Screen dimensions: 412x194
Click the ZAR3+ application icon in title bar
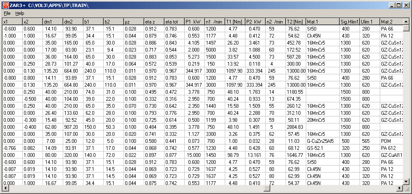pos(5,5)
